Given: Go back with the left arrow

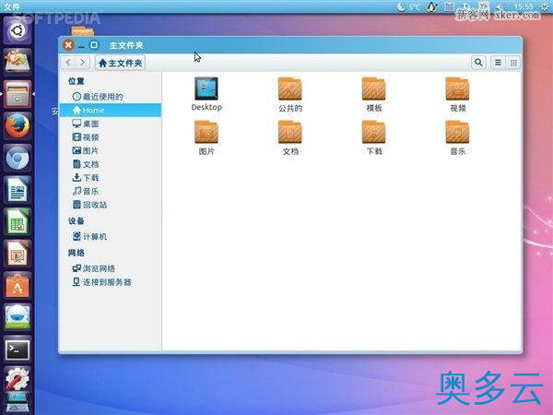Looking at the screenshot, I should [x=68, y=63].
